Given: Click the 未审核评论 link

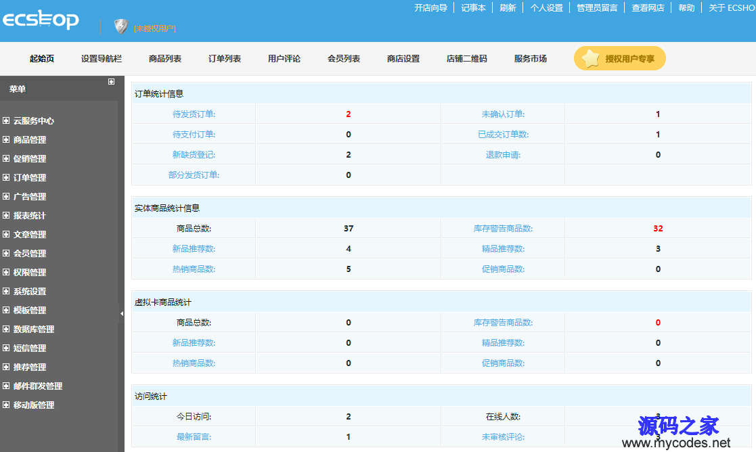Looking at the screenshot, I should pyautogui.click(x=503, y=436).
